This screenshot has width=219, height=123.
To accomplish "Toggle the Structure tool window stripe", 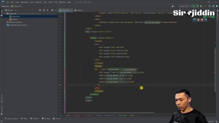I will point(2,98).
